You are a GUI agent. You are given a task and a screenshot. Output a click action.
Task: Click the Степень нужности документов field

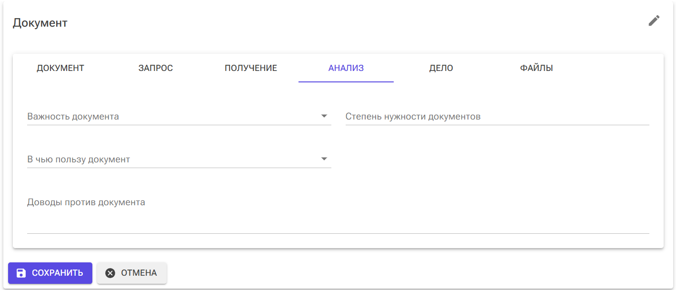(497, 116)
